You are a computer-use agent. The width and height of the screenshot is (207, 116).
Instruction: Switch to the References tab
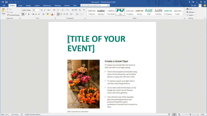click(47, 5)
